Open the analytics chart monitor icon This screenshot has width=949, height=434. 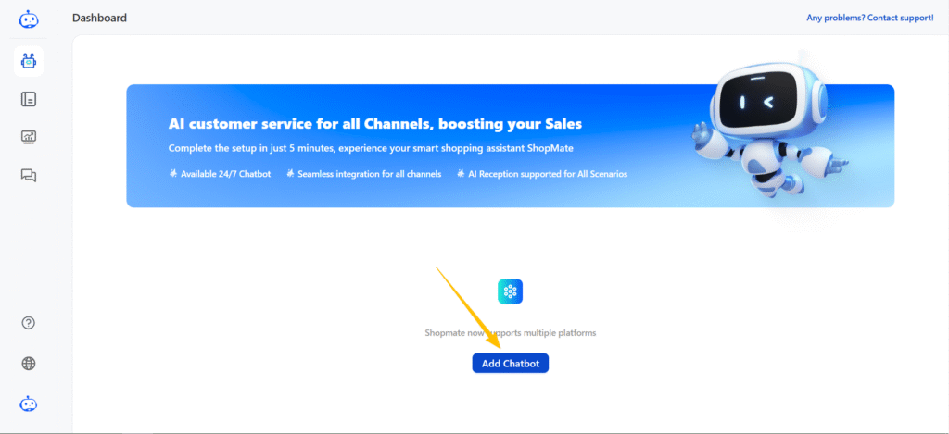(x=29, y=137)
